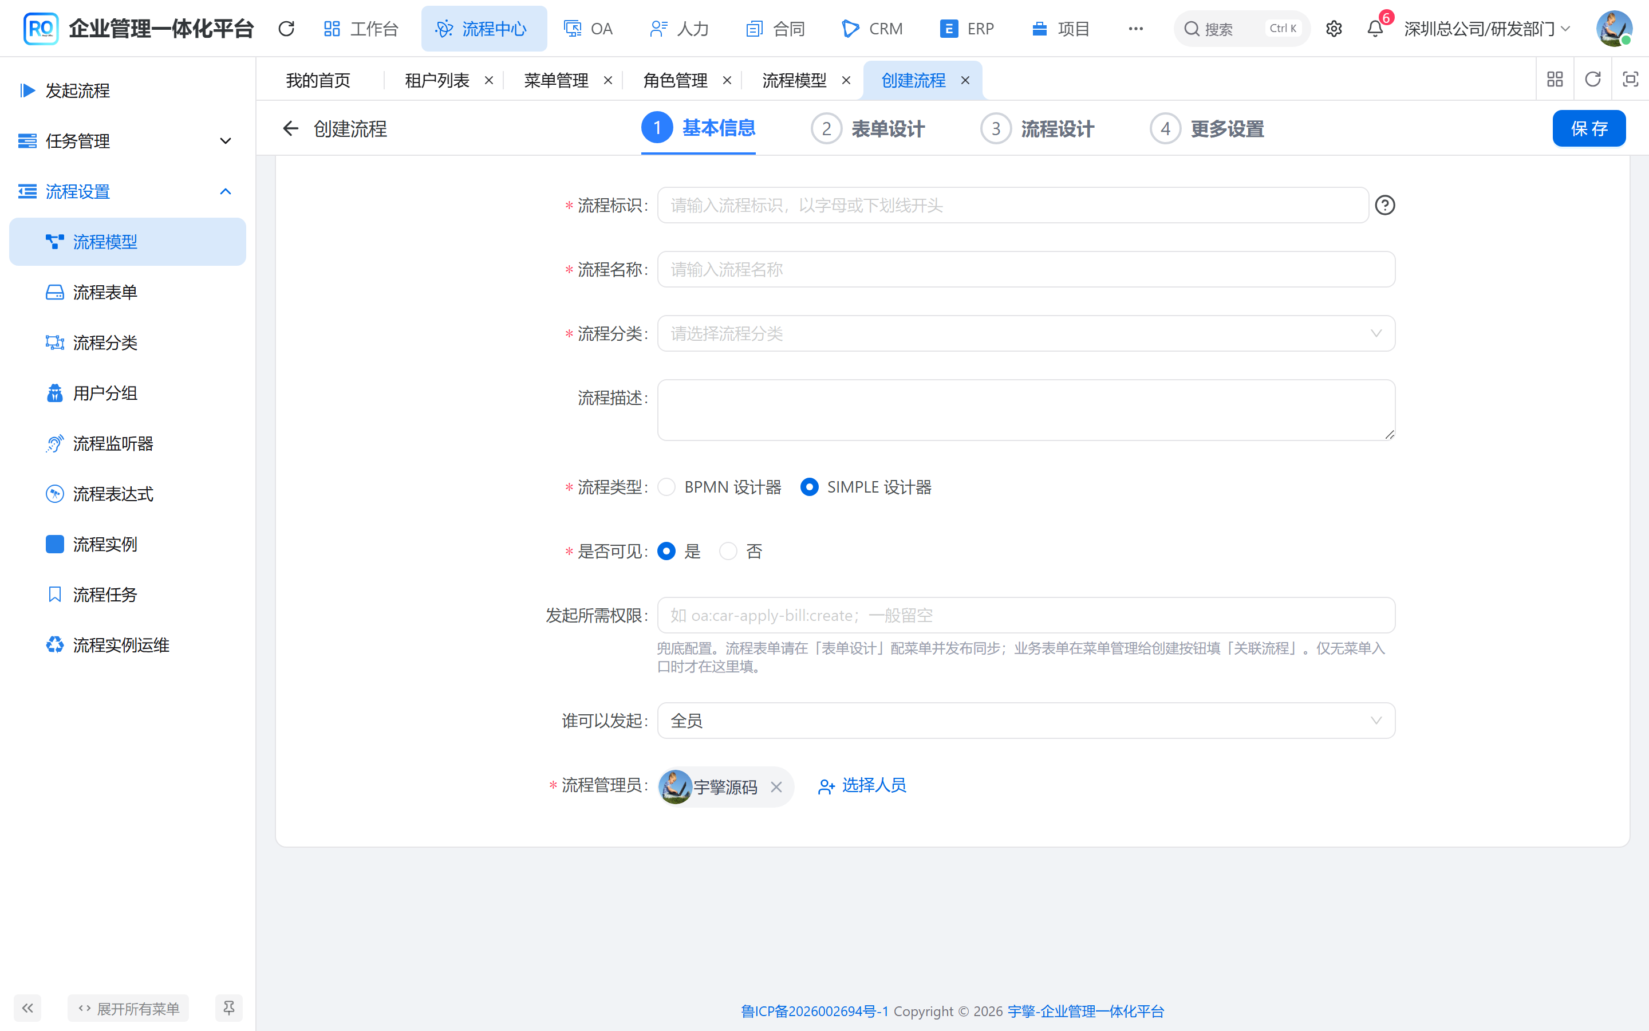Open the CRM module in top navigation
This screenshot has height=1031, width=1649.
pos(871,29)
